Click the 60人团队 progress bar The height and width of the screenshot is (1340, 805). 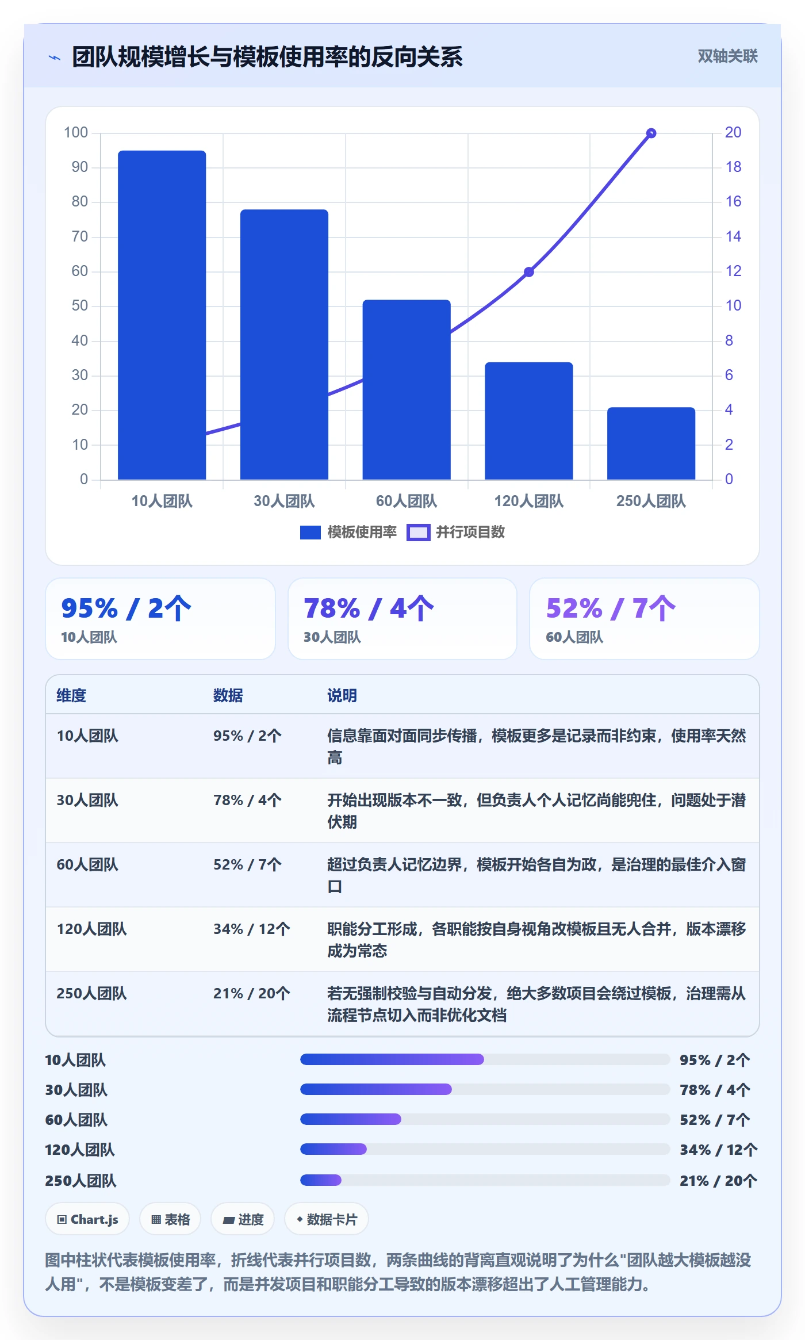pyautogui.click(x=485, y=1119)
